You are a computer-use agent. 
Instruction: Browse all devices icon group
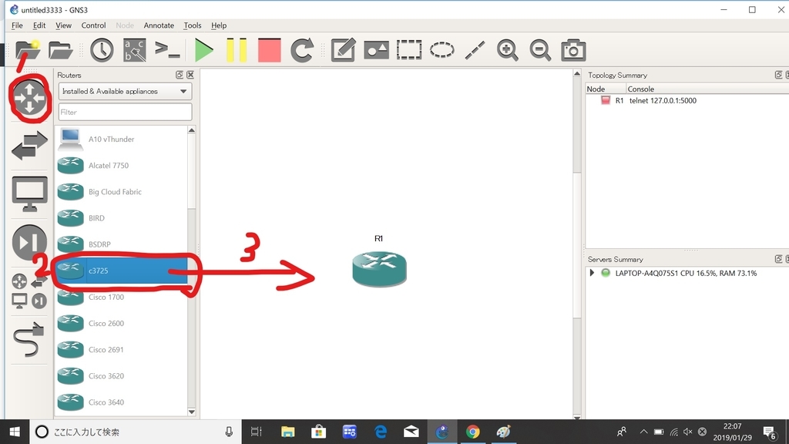29,291
